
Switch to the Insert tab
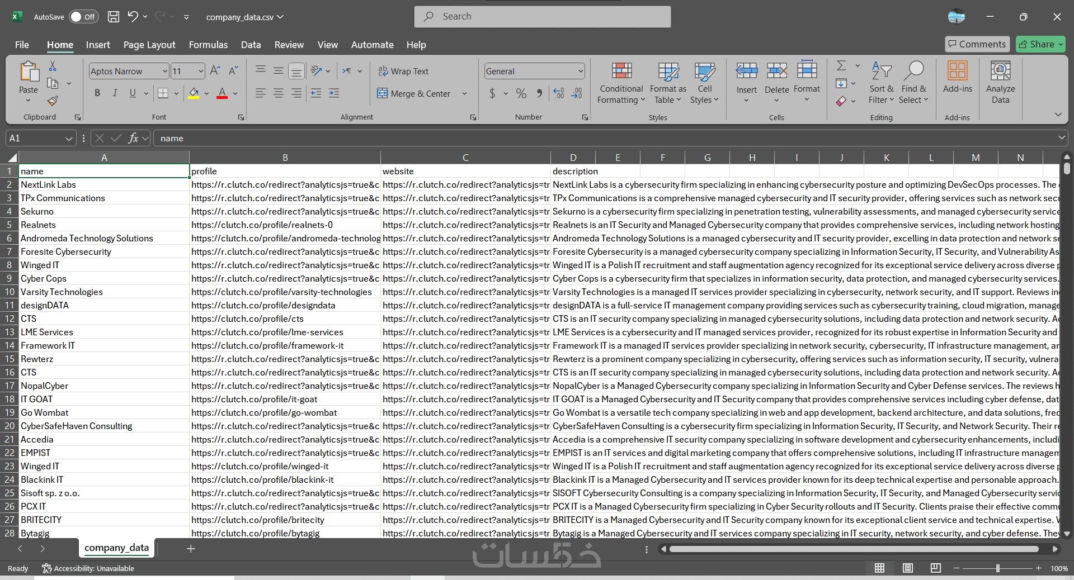98,45
